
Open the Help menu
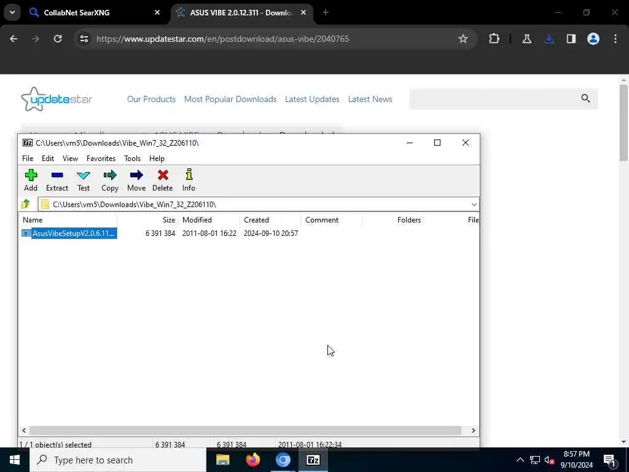(157, 159)
